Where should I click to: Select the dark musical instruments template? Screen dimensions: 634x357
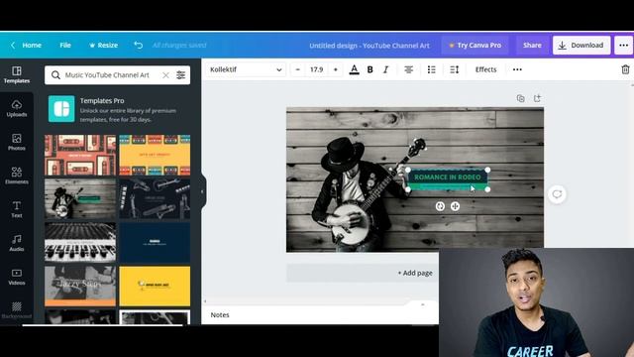pos(155,198)
